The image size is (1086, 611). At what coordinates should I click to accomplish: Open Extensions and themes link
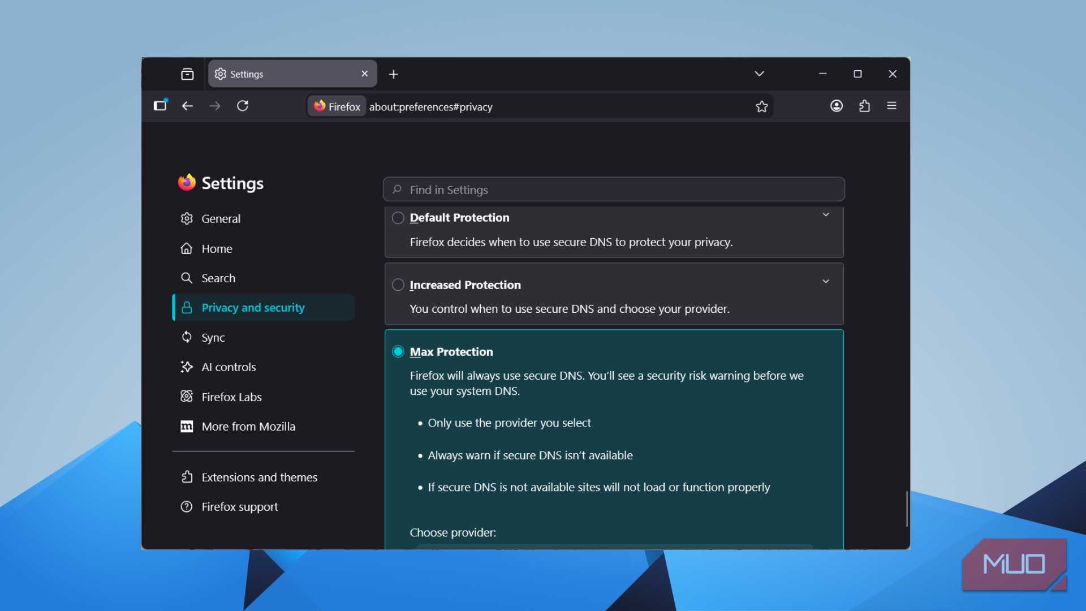(264, 477)
